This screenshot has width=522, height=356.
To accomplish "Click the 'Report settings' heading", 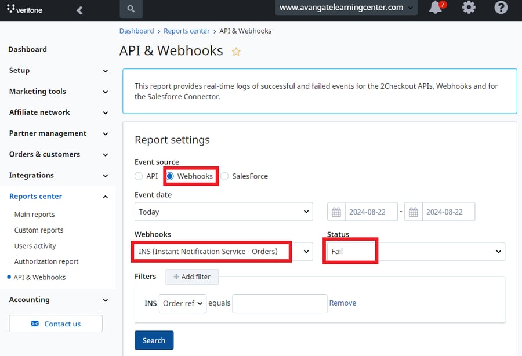I will coord(172,140).
